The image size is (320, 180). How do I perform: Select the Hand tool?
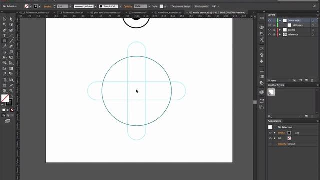click(4, 91)
